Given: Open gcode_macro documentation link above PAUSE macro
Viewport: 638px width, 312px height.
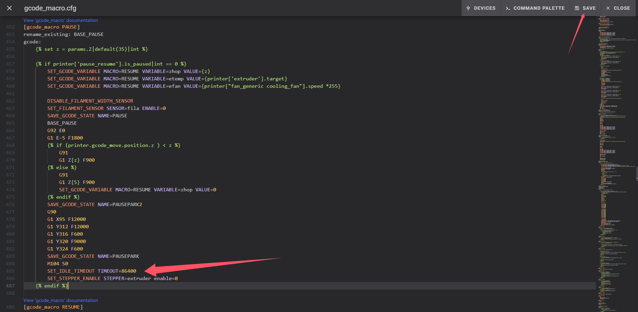Looking at the screenshot, I should (61, 20).
